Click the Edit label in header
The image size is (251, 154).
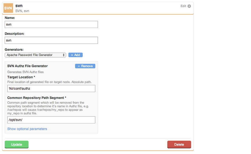[183, 6]
